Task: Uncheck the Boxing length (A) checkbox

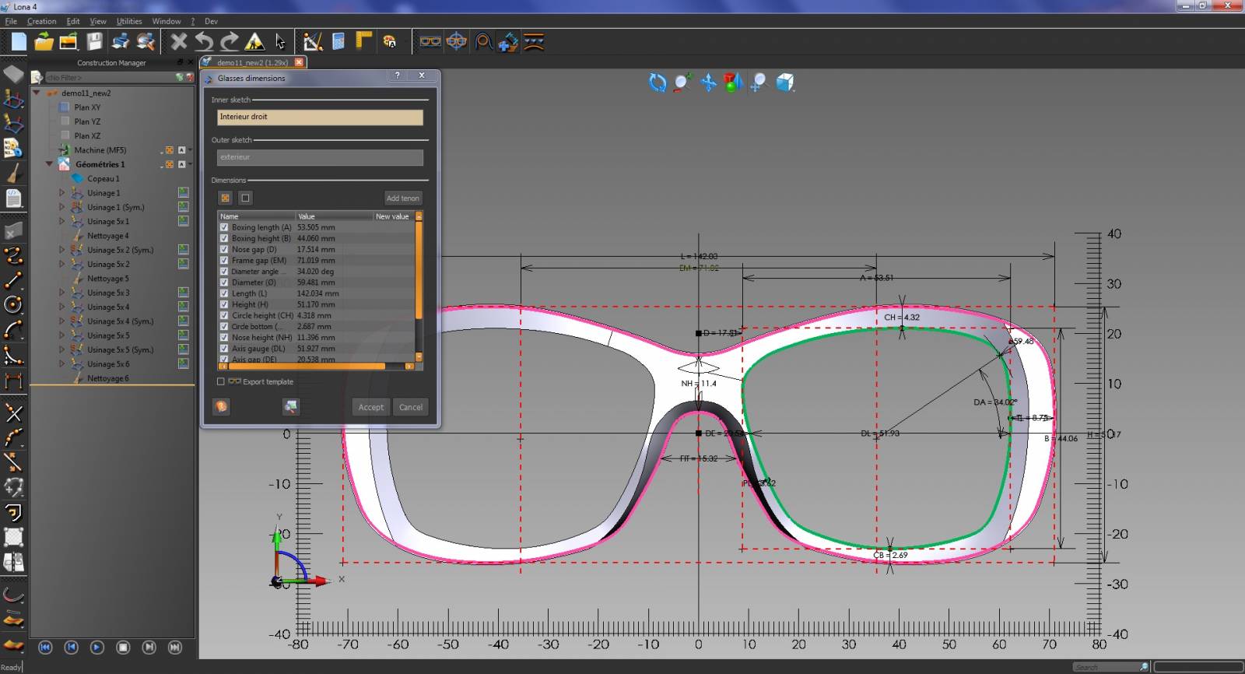Action: (224, 227)
